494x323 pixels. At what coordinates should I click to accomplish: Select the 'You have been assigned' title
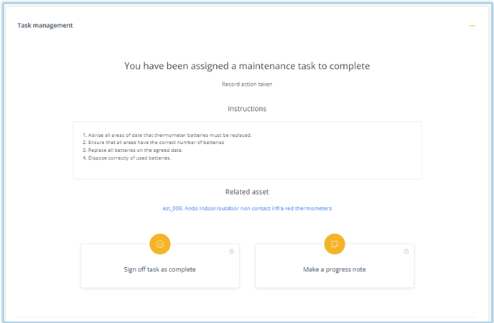(x=247, y=66)
